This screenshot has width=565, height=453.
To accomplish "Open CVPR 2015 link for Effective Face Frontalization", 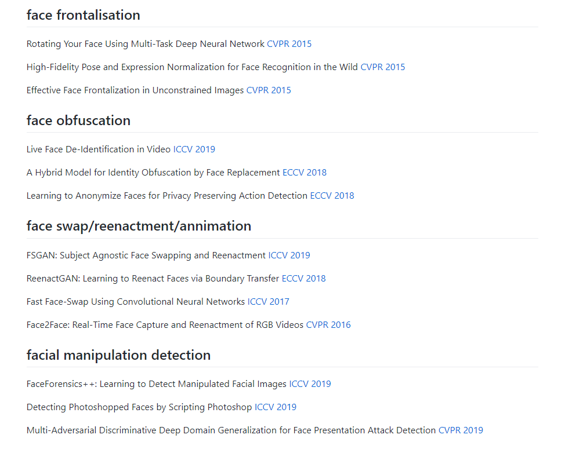I will pyautogui.click(x=269, y=90).
